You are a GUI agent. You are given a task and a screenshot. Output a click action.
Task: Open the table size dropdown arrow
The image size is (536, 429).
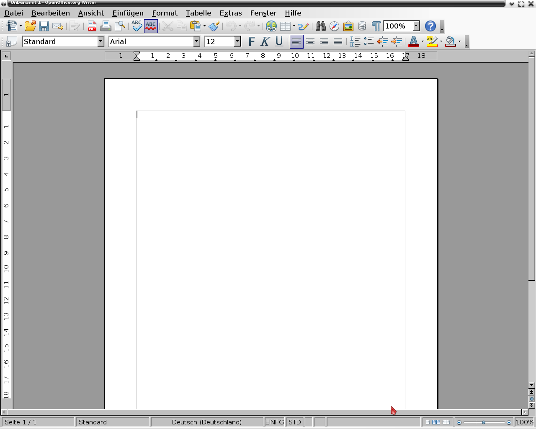294,26
